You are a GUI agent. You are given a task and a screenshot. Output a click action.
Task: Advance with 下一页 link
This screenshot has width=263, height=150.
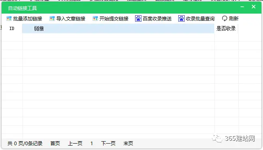tap(108, 144)
